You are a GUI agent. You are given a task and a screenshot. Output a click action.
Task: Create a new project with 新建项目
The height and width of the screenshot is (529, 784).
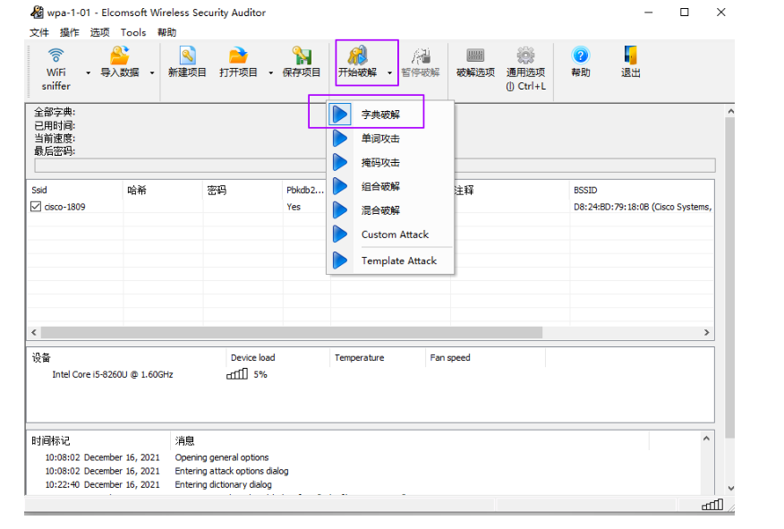point(187,62)
